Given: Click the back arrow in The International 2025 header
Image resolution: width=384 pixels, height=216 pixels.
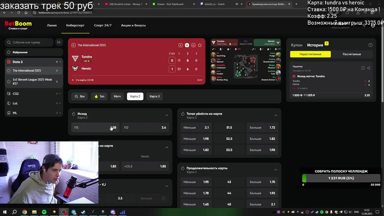Looking at the screenshot, I should point(73,45).
